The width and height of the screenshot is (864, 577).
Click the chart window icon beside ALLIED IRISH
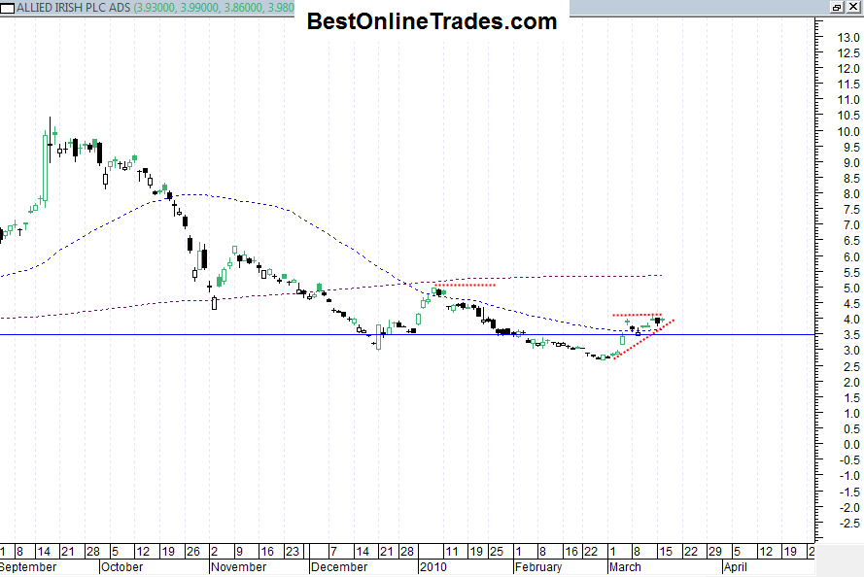click(7, 8)
